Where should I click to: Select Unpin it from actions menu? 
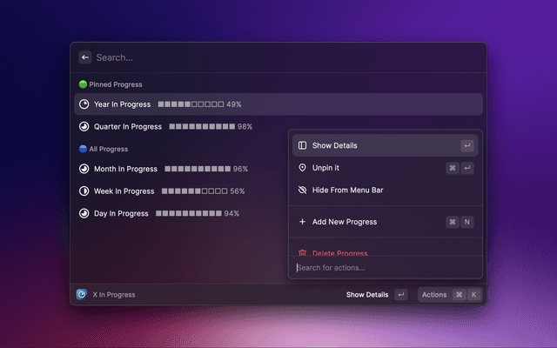pyautogui.click(x=325, y=168)
